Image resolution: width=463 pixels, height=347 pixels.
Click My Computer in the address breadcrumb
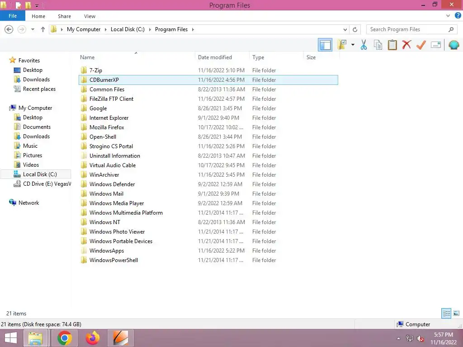tap(84, 29)
